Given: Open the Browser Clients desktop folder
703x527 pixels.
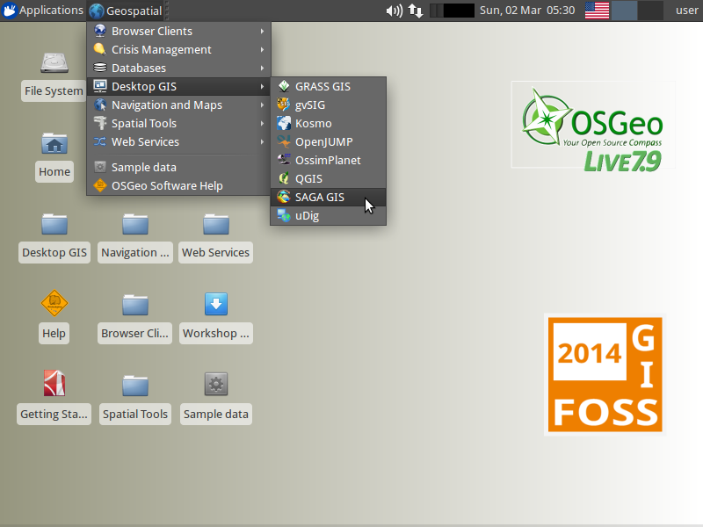Looking at the screenshot, I should (135, 305).
